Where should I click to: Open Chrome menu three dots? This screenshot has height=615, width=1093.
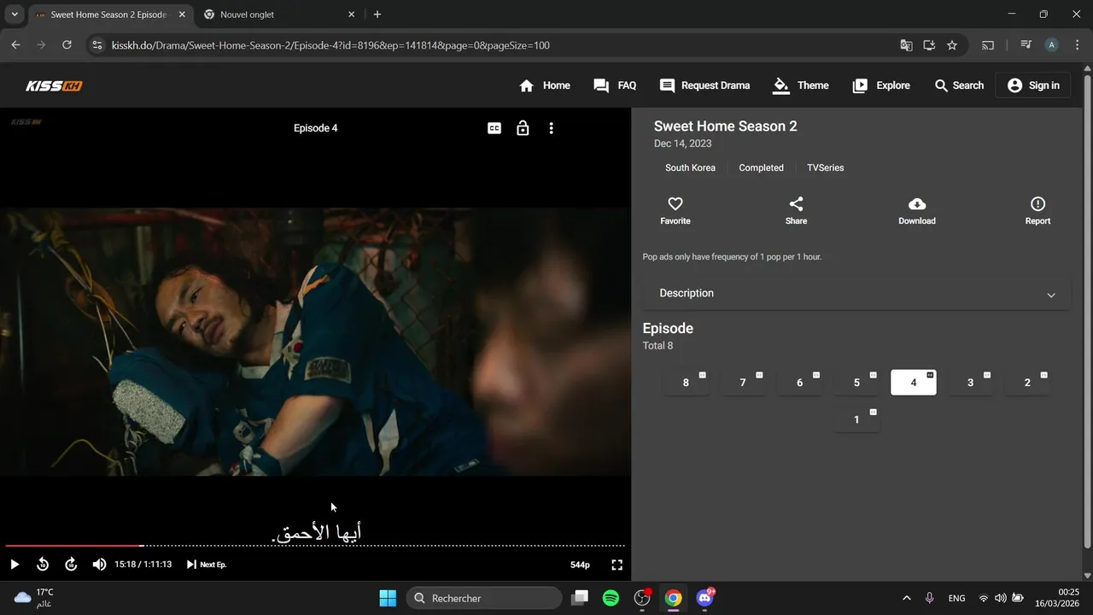(x=1076, y=45)
